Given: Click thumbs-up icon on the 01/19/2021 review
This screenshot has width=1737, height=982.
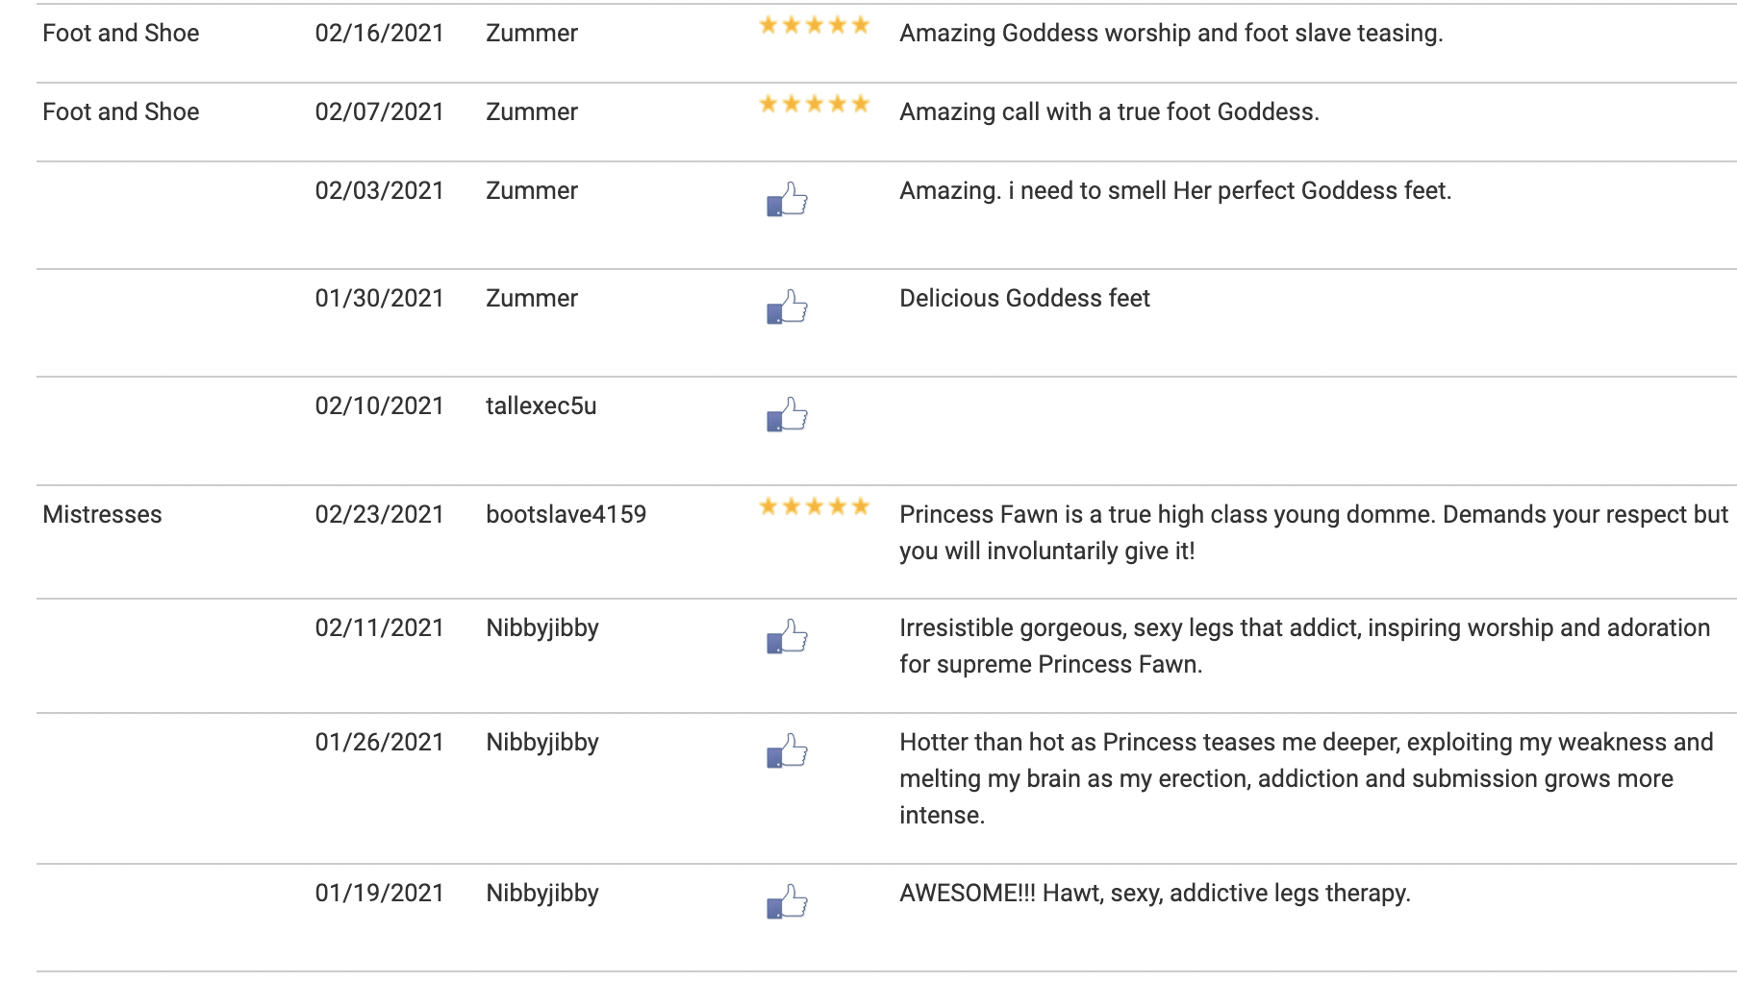Looking at the screenshot, I should 787,901.
